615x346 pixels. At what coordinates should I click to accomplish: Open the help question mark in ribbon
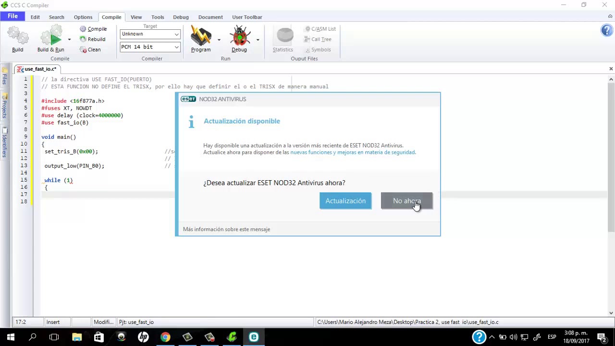[x=606, y=31]
